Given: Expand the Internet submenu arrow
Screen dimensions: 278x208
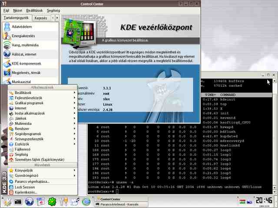Looking at the screenshot, I should coord(74,108).
